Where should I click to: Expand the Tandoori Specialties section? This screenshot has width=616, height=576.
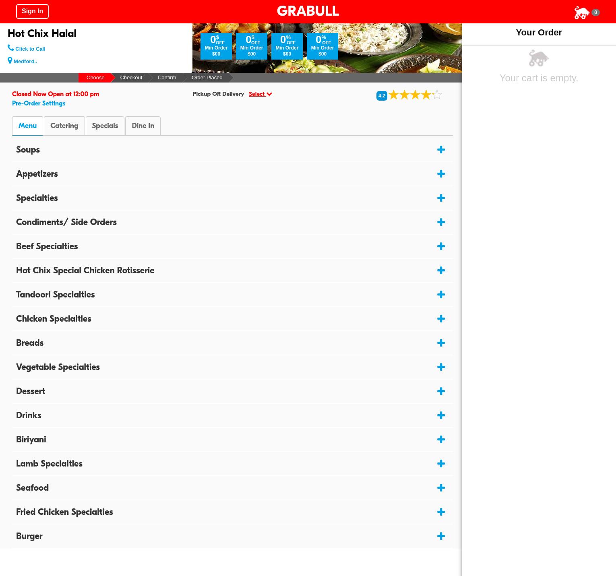[x=55, y=295]
